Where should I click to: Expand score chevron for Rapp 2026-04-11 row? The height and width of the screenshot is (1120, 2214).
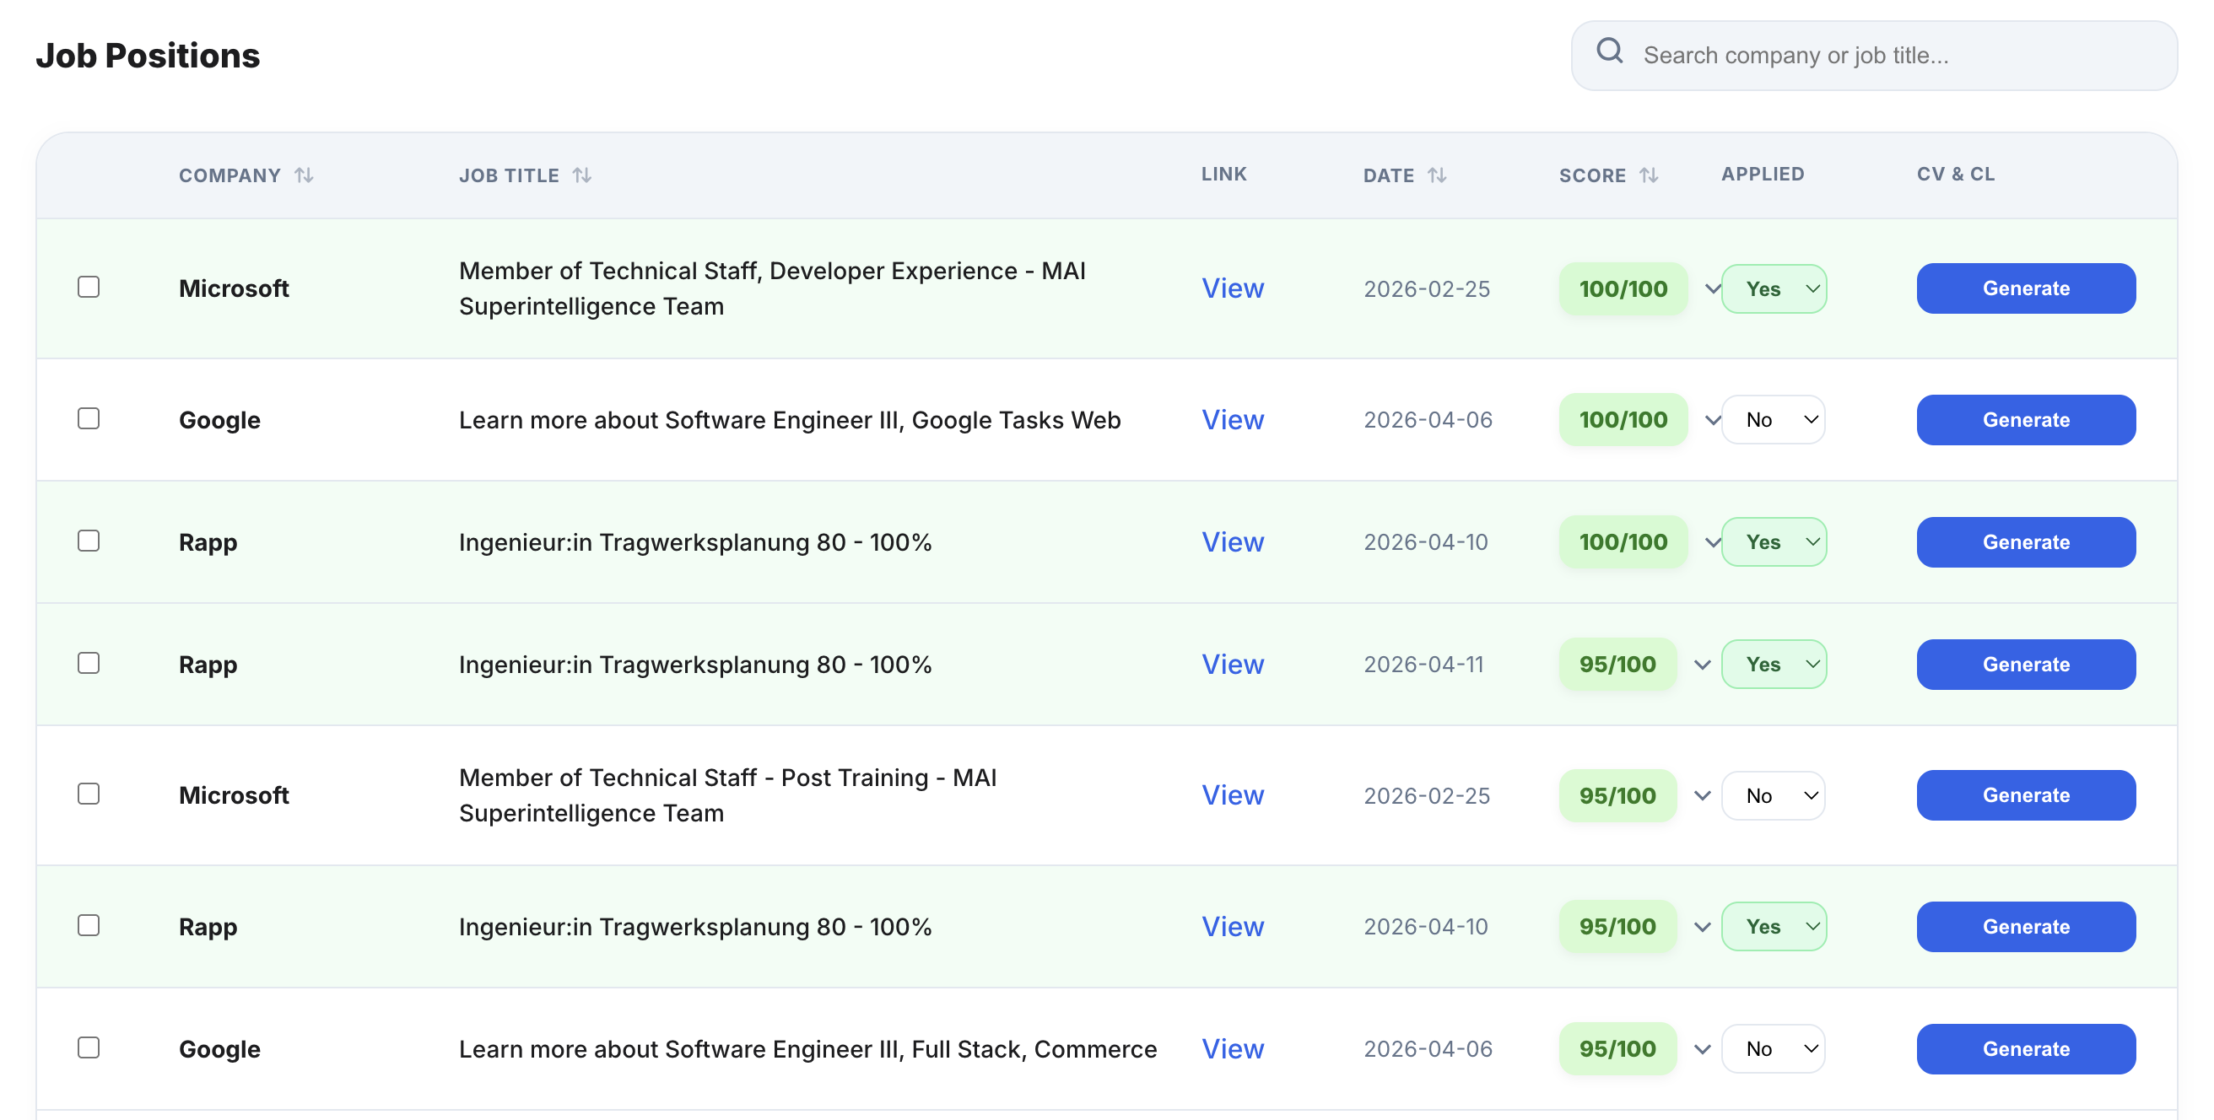pyautogui.click(x=1702, y=665)
